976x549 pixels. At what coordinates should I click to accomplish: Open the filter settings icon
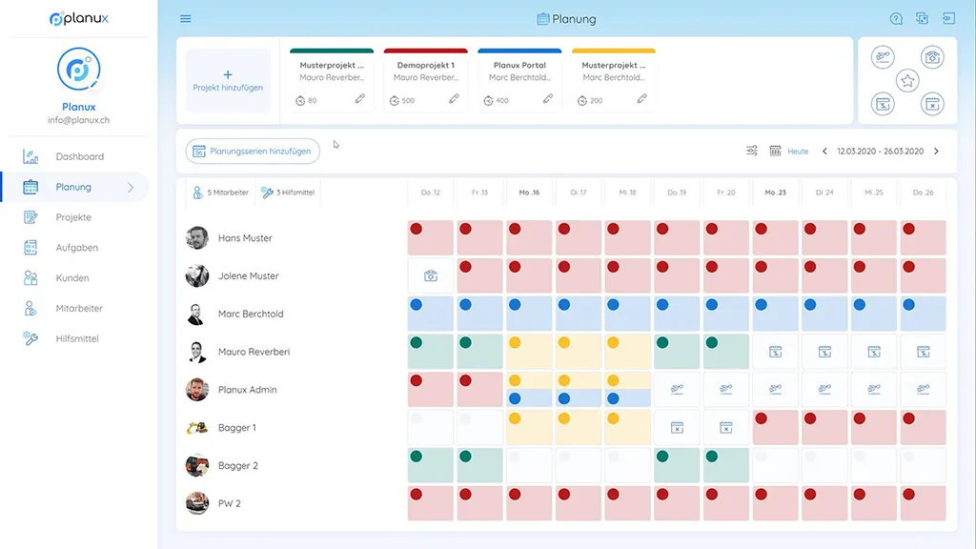(752, 152)
